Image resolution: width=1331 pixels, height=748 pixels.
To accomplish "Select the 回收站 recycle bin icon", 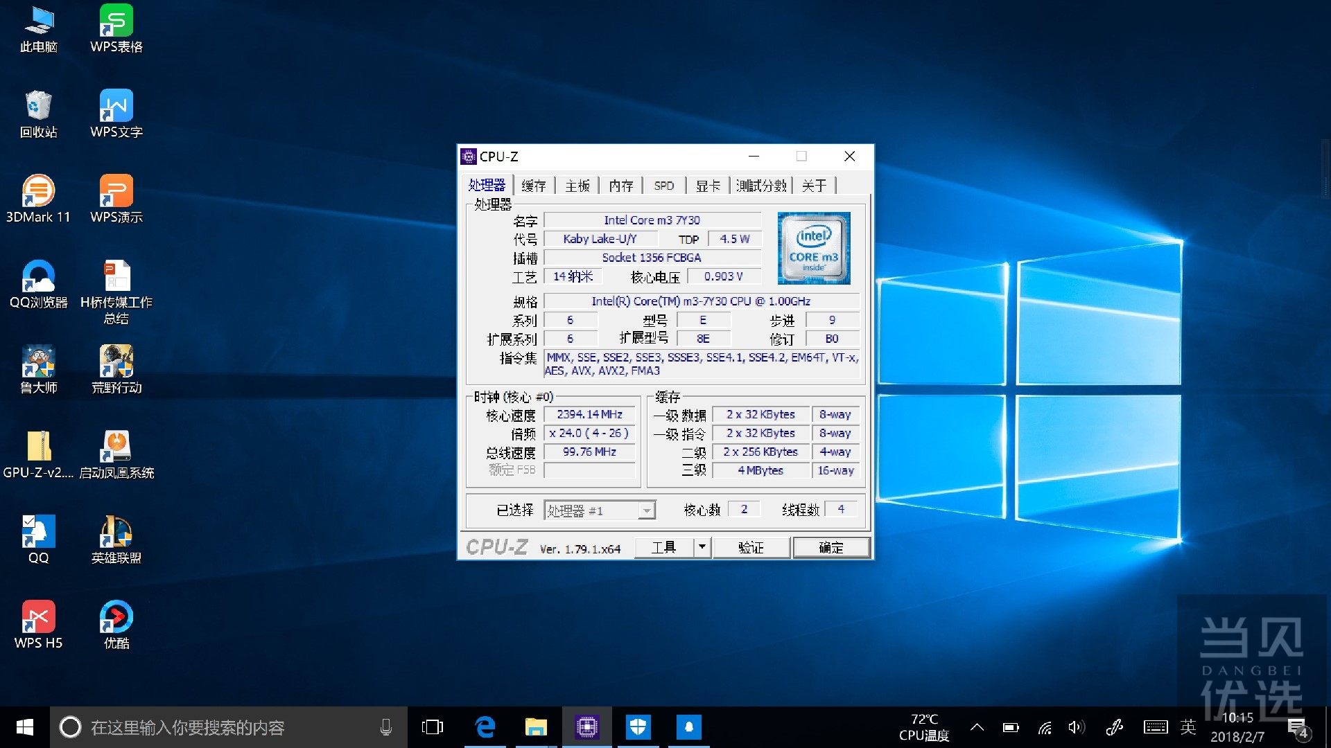I will [x=39, y=114].
